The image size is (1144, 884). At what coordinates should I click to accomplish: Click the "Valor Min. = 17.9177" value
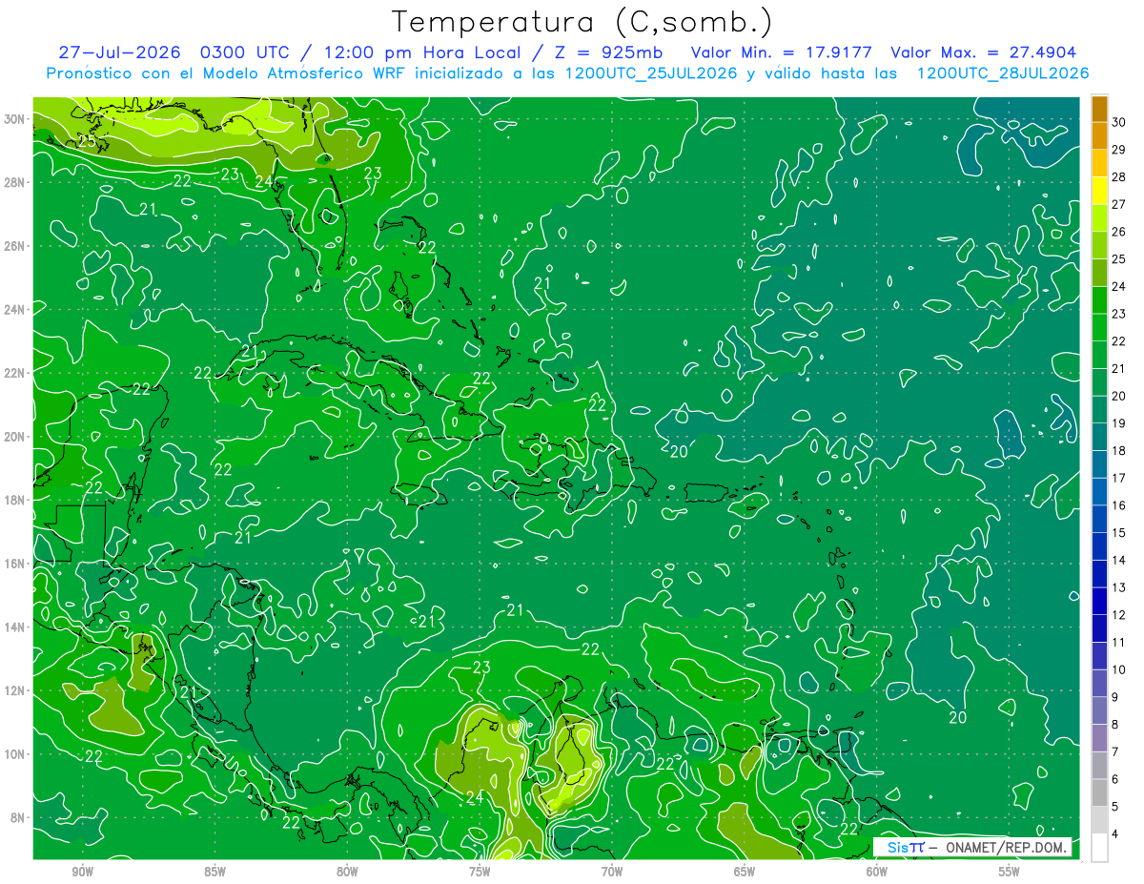783,52
